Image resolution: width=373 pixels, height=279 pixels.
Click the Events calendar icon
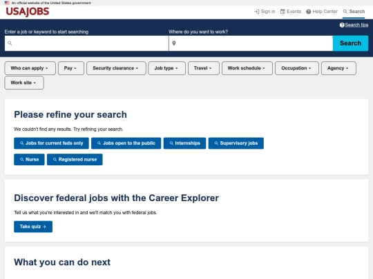pos(283,12)
